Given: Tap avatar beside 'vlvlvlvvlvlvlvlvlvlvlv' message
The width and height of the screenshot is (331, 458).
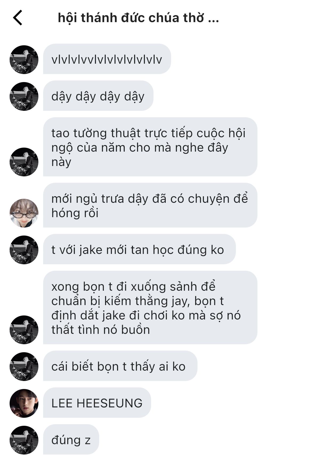Looking at the screenshot, I should click(x=24, y=60).
